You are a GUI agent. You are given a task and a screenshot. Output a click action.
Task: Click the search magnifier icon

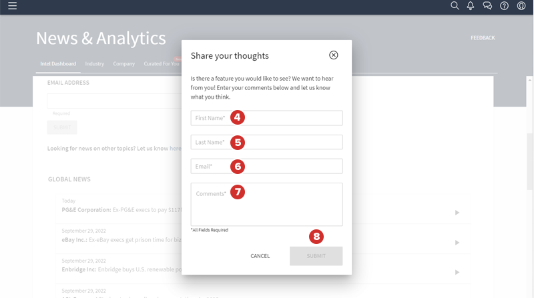[x=455, y=6]
